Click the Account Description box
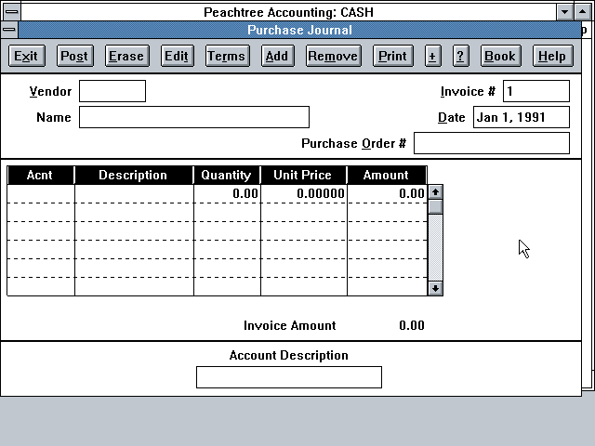 pyautogui.click(x=289, y=377)
